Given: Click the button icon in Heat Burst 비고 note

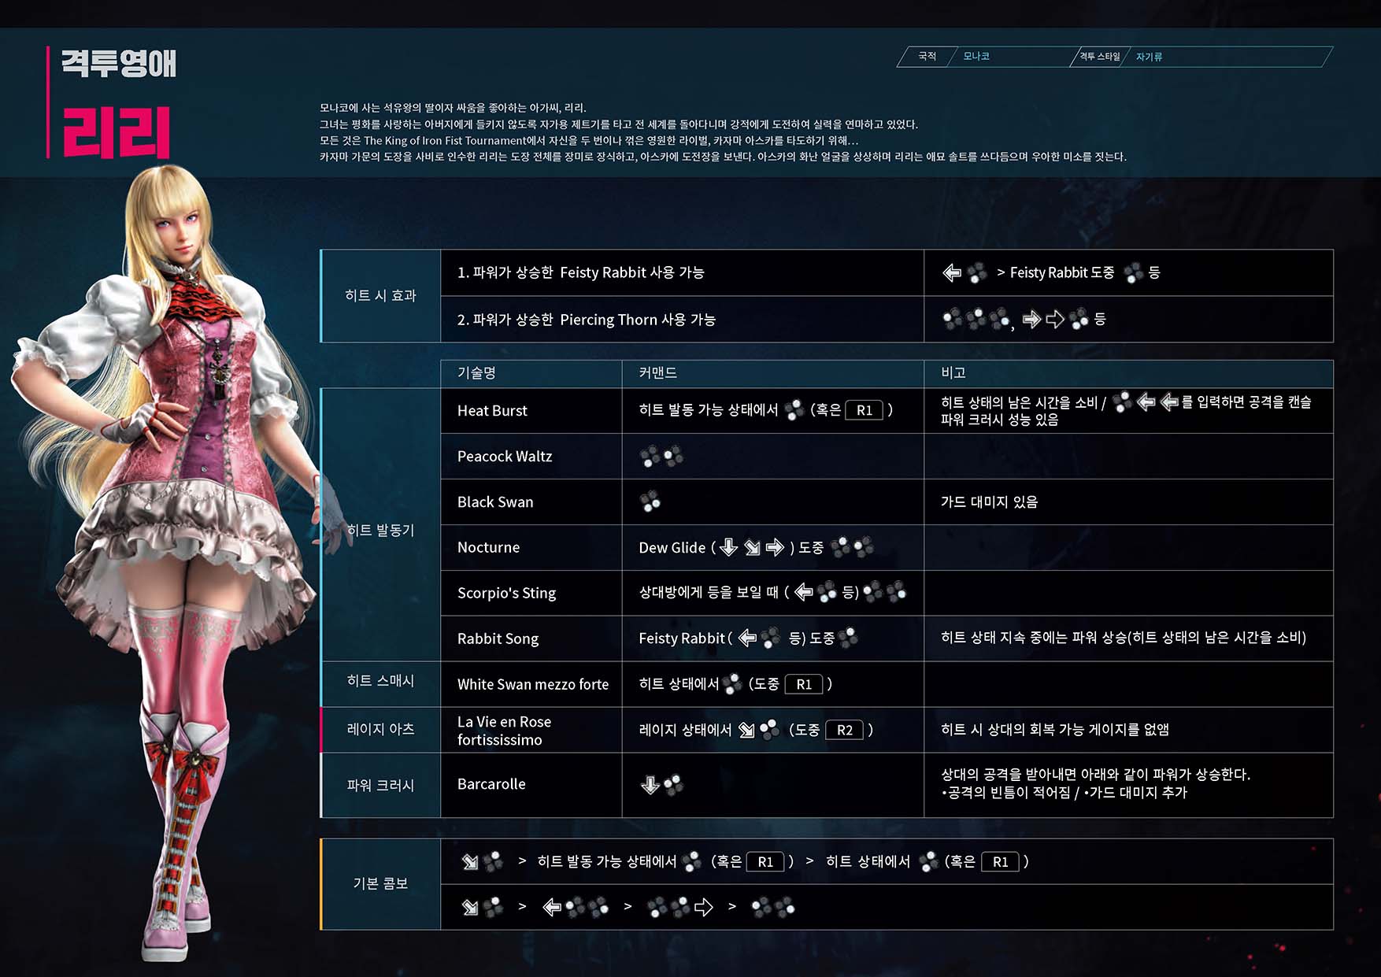Looking at the screenshot, I should pos(1122,402).
